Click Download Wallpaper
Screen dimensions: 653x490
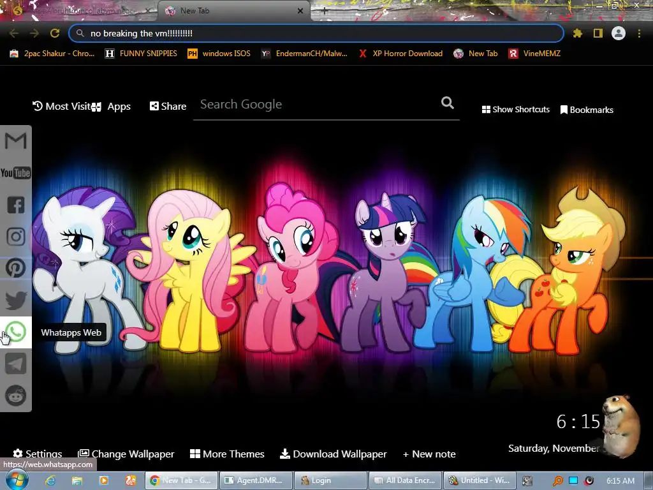pyautogui.click(x=333, y=454)
